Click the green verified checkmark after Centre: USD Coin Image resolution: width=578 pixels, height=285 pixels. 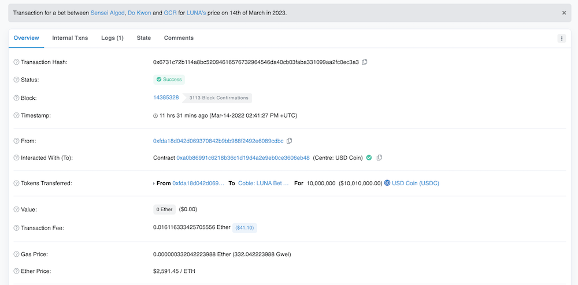click(369, 157)
